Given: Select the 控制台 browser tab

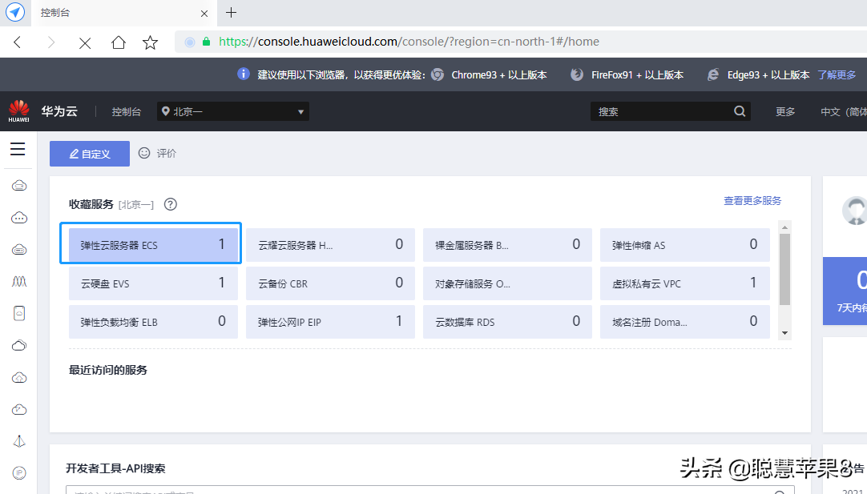Looking at the screenshot, I should click(124, 13).
